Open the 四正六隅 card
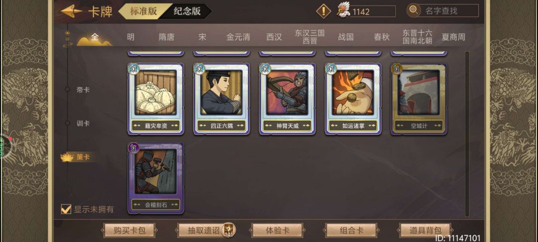538x242 pixels. tap(222, 99)
